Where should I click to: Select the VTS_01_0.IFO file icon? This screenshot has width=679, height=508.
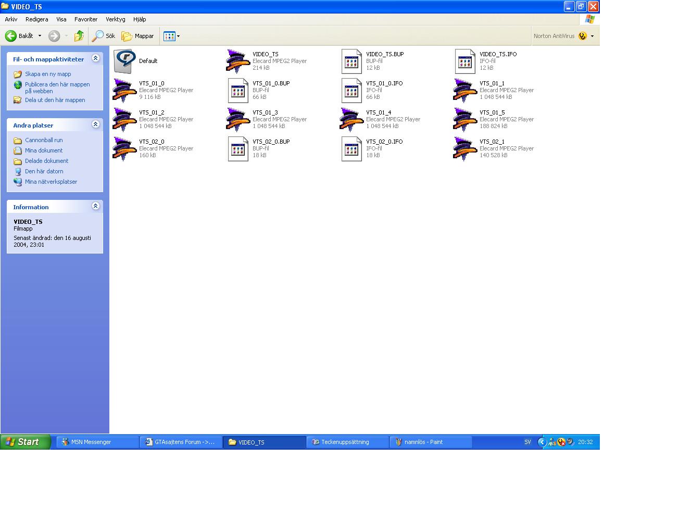[351, 91]
